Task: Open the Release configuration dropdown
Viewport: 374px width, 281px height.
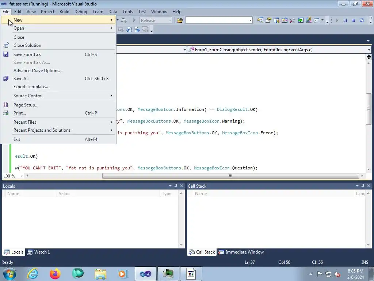Action: [156, 20]
